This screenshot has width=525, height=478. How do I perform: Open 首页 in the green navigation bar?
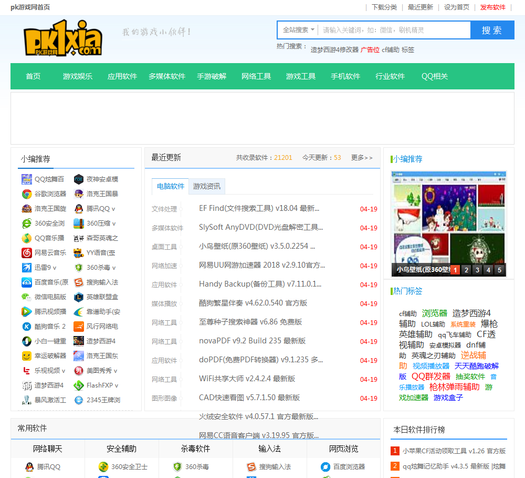[33, 76]
